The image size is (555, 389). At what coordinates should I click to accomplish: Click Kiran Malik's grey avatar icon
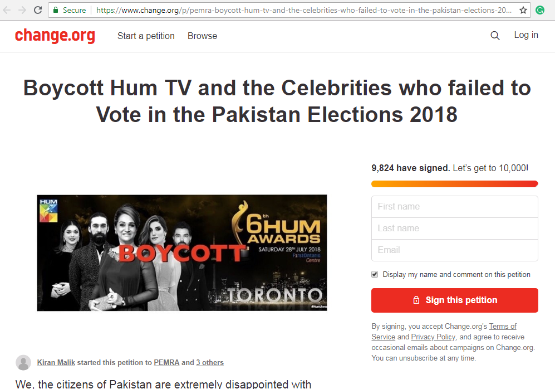(x=23, y=362)
